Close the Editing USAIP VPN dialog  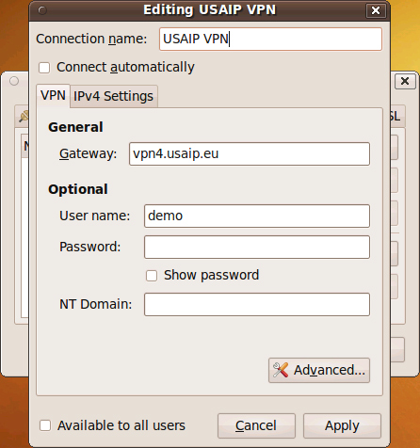pos(376,10)
